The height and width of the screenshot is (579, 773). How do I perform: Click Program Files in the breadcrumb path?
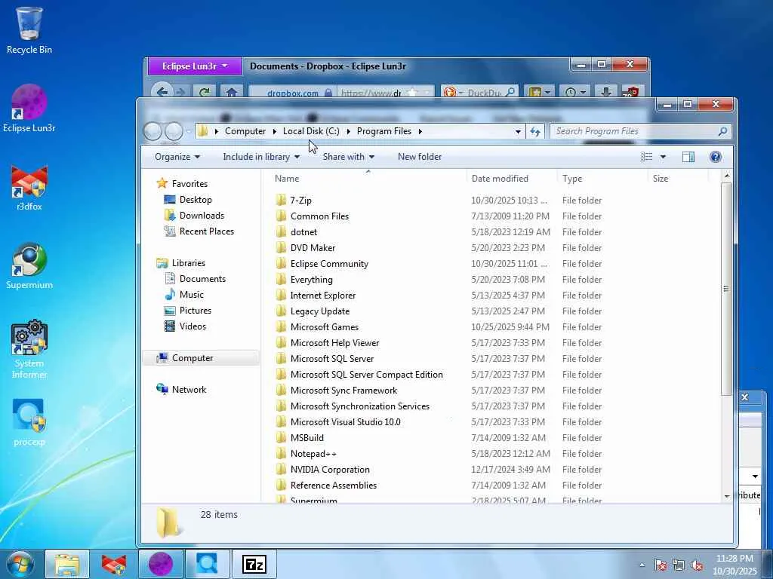coord(384,131)
